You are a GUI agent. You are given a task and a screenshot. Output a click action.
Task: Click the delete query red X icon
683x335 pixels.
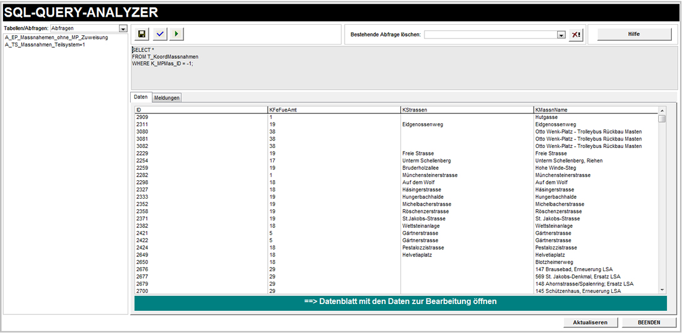coord(576,35)
